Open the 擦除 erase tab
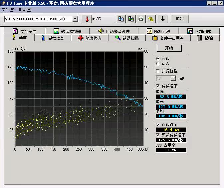This screenshot has width=224, height=188. [x=205, y=38]
